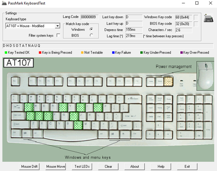
Task: Click the green tested S key
Action: [39, 116]
